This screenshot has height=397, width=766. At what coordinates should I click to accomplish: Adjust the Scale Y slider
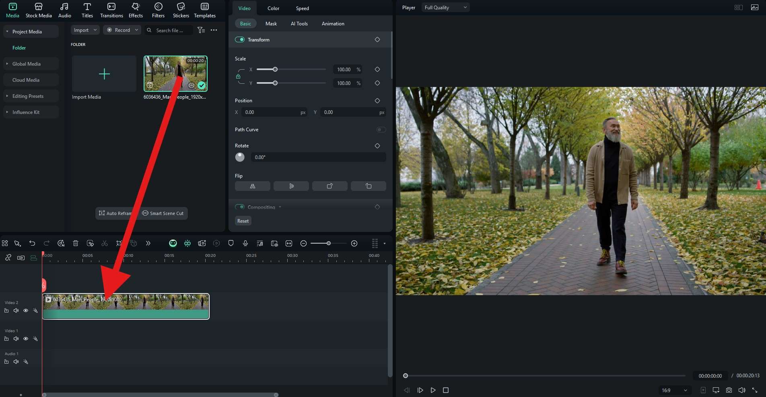[x=291, y=83]
